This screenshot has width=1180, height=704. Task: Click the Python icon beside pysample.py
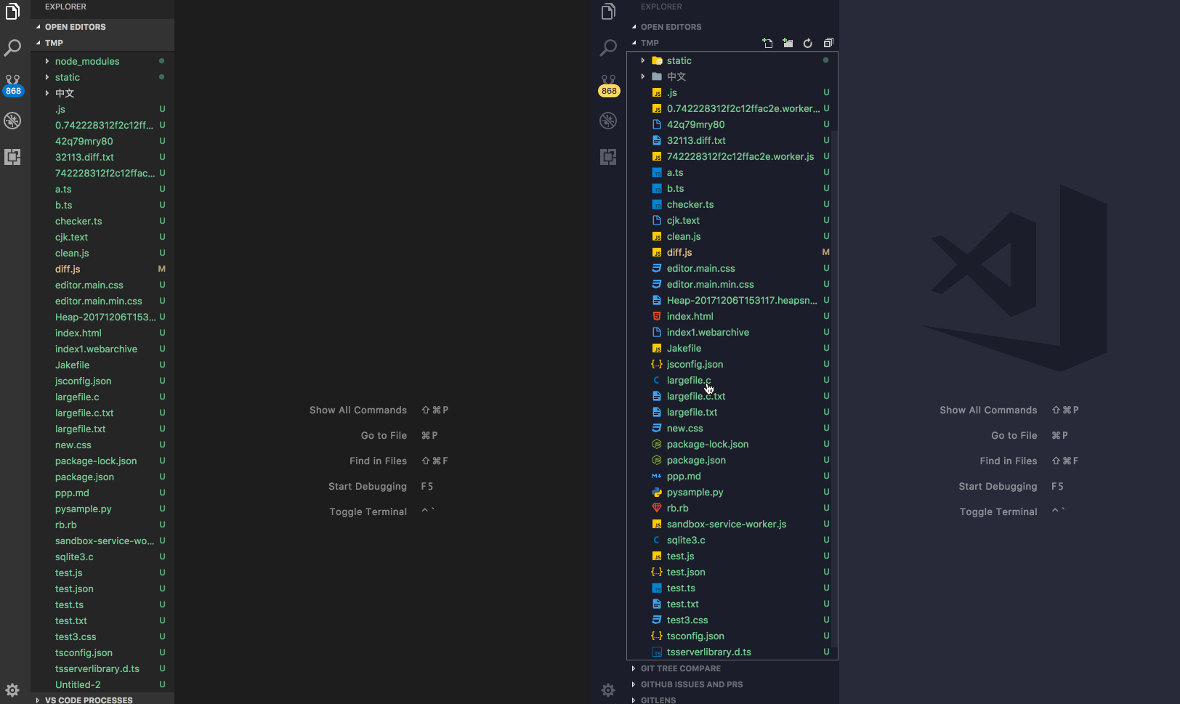pos(657,492)
